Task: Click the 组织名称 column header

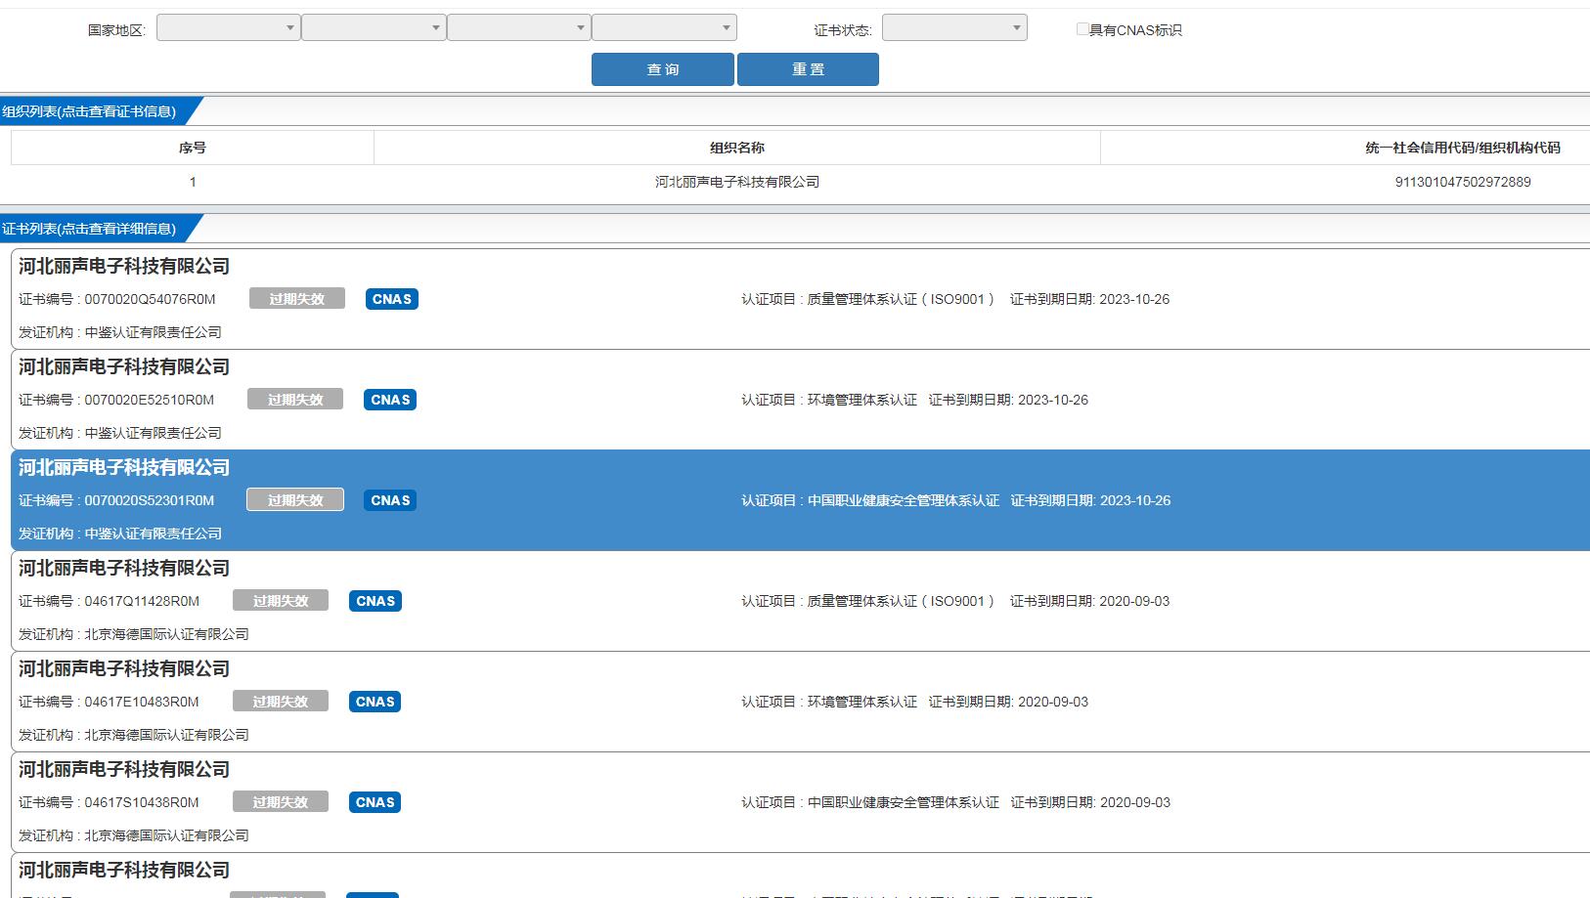Action: pos(737,148)
